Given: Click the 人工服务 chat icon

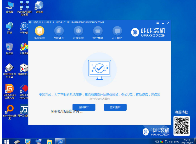Looking at the screenshot, I should pos(117,33).
